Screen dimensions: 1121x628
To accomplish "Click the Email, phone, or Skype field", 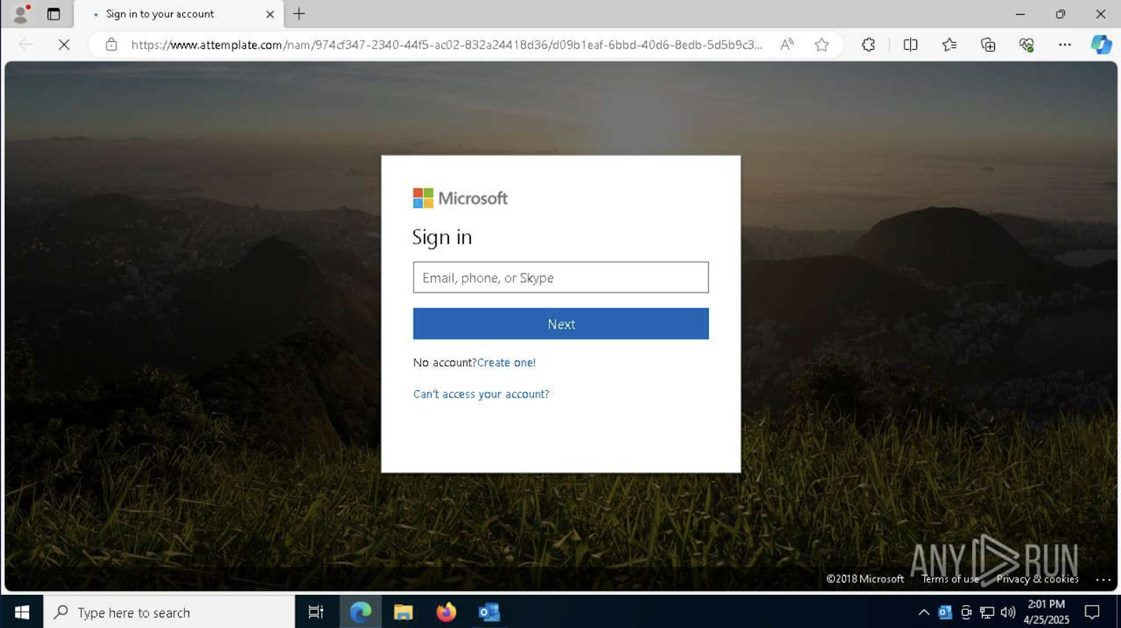I will pyautogui.click(x=560, y=277).
